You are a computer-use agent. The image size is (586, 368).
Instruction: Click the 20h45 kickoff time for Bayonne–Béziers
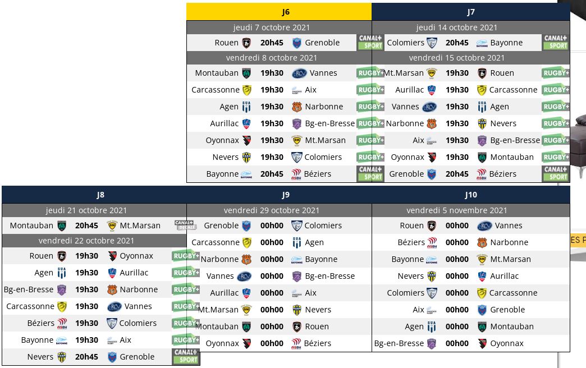pyautogui.click(x=272, y=174)
